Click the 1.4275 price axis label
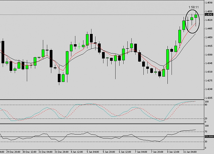 point(209,80)
